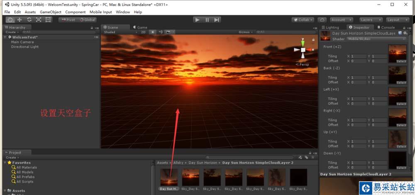The image size is (415, 195).
Task: Click the Pause button
Action: coord(207,19)
